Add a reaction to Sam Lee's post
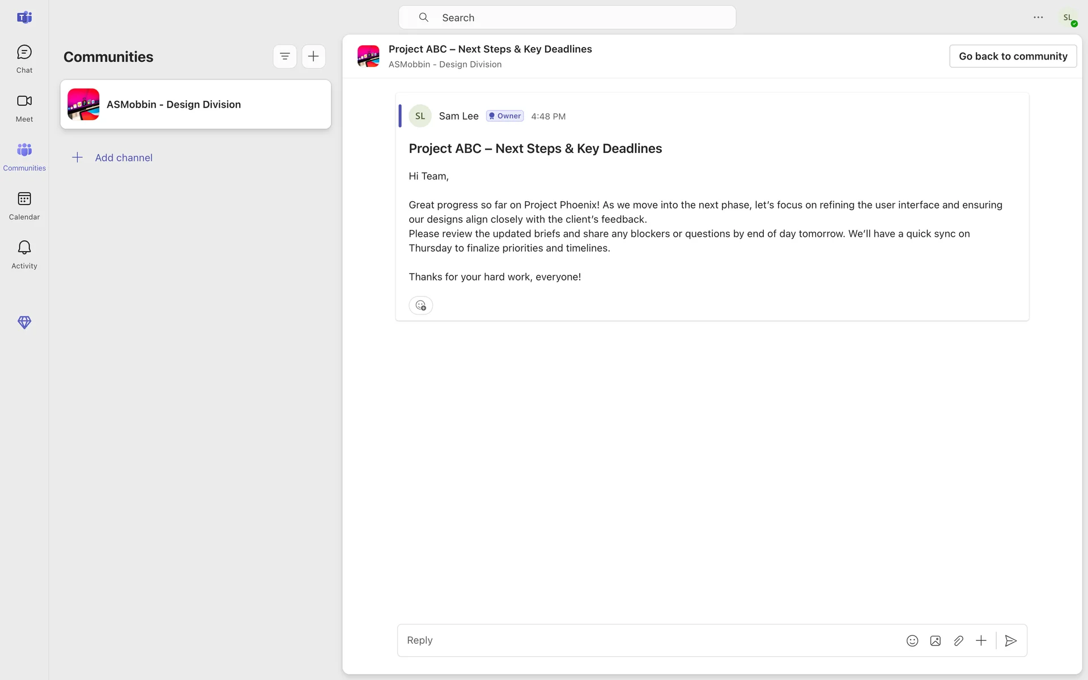The height and width of the screenshot is (680, 1088). (420, 305)
